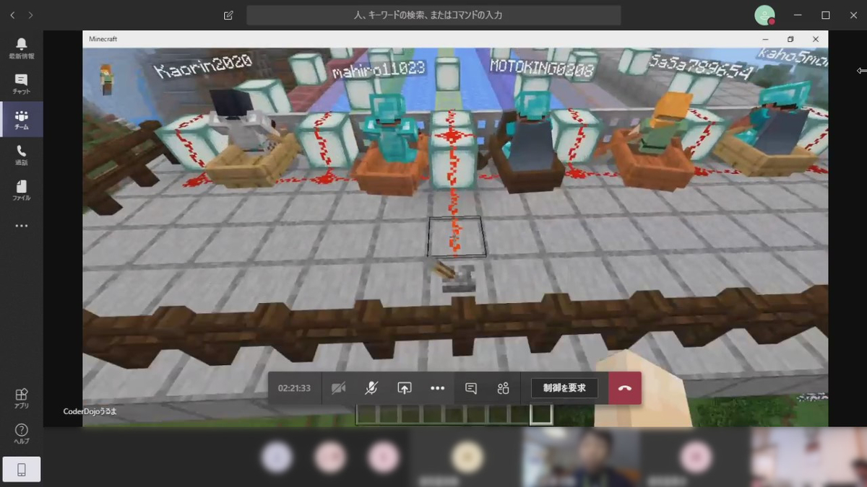Open the profile avatar menu
The image size is (867, 487).
(x=764, y=15)
